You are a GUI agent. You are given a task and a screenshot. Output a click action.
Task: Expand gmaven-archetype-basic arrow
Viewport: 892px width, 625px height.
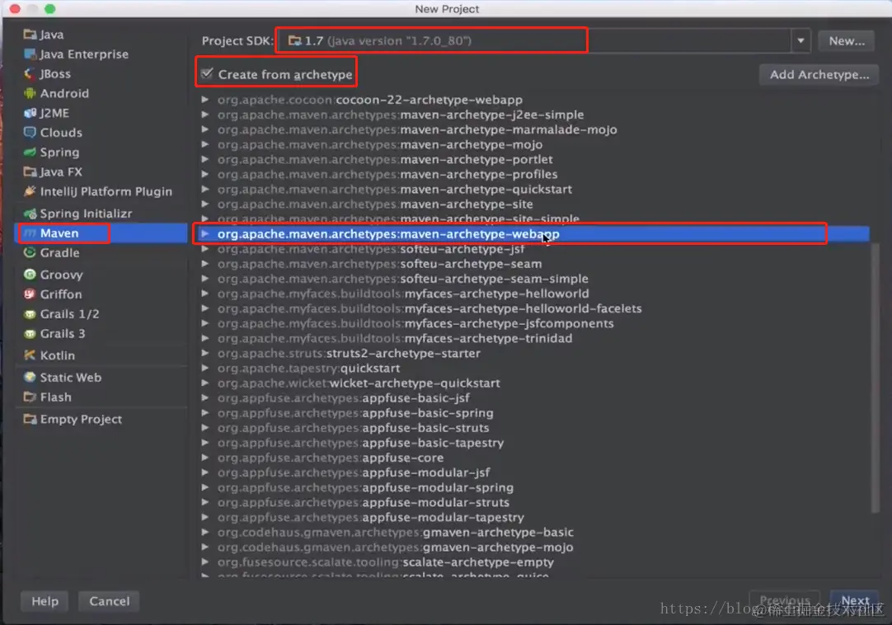(x=204, y=532)
